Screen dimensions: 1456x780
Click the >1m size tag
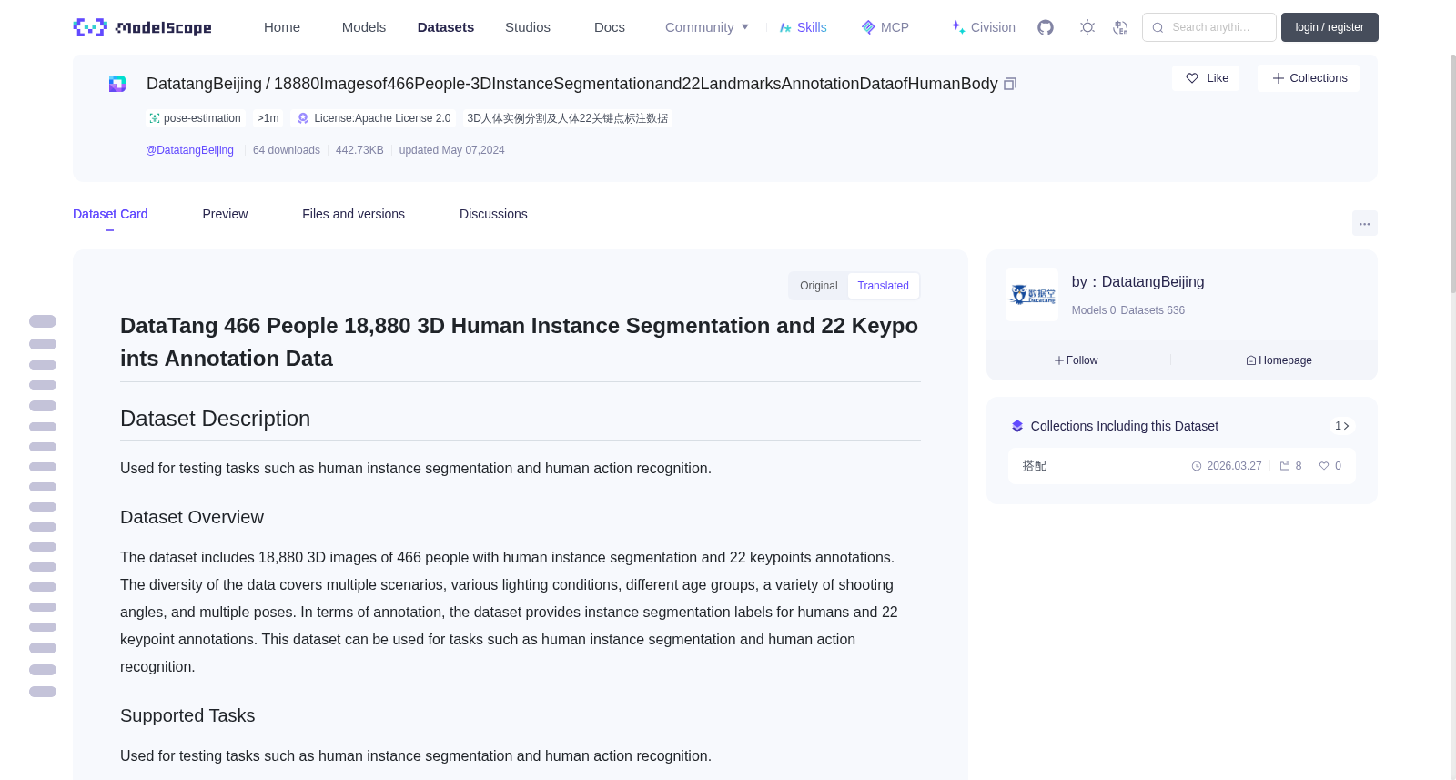point(268,118)
